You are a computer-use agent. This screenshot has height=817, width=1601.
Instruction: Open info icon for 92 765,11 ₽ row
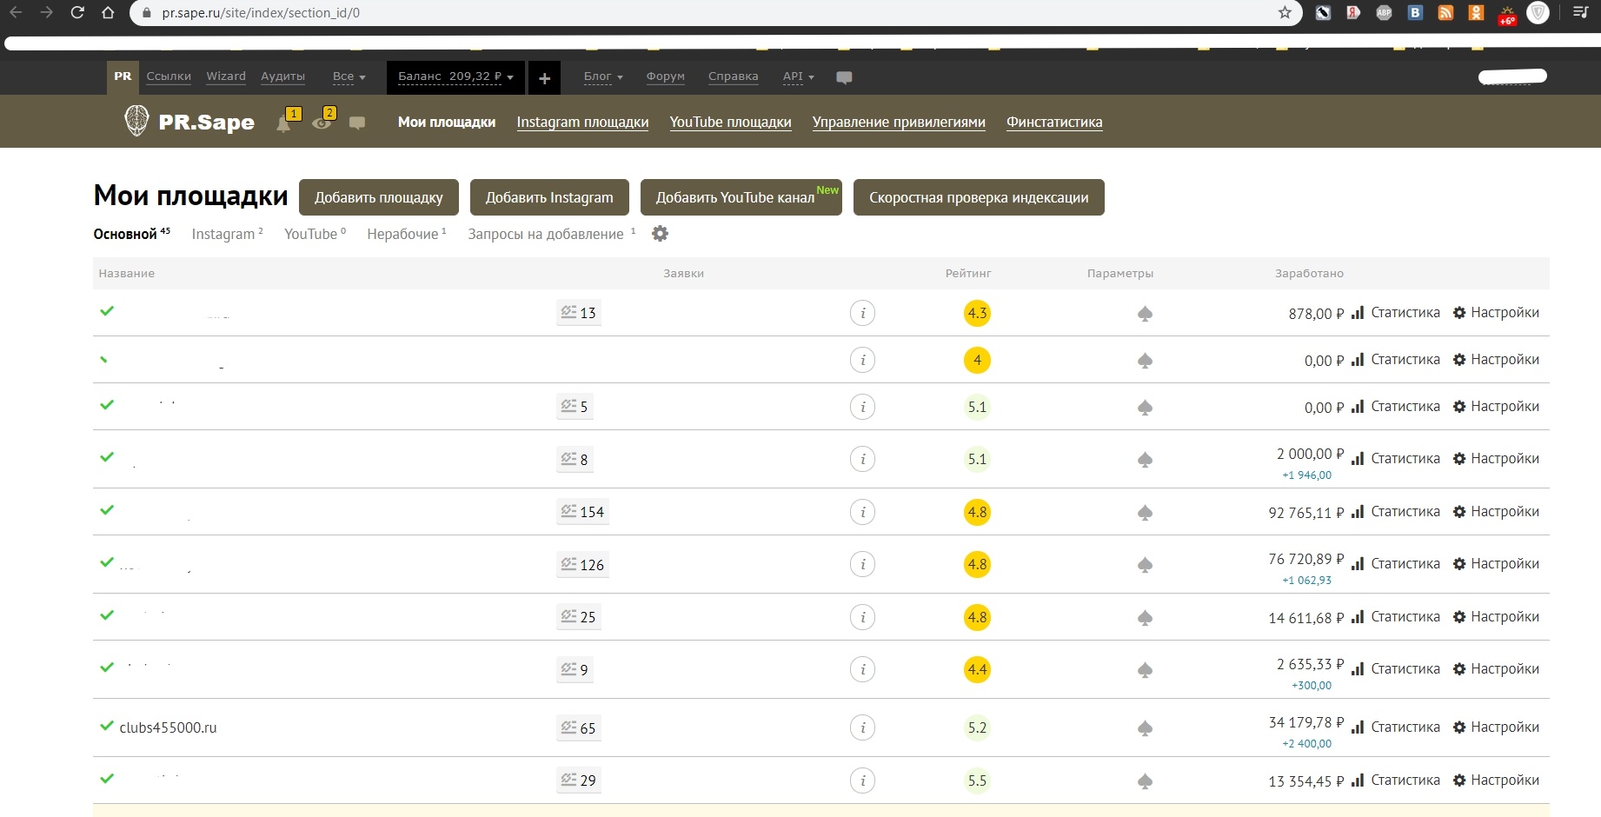tap(862, 512)
